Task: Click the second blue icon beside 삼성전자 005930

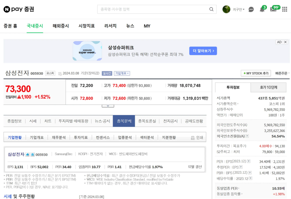Action: click(32, 154)
